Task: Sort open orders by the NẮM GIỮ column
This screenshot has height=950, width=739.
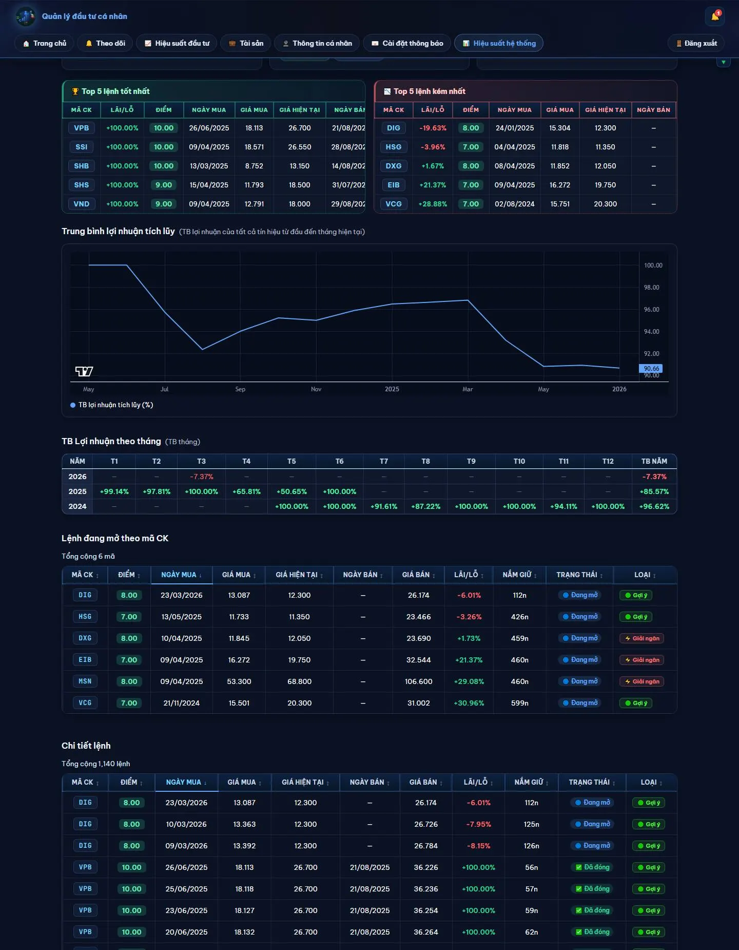Action: [519, 575]
